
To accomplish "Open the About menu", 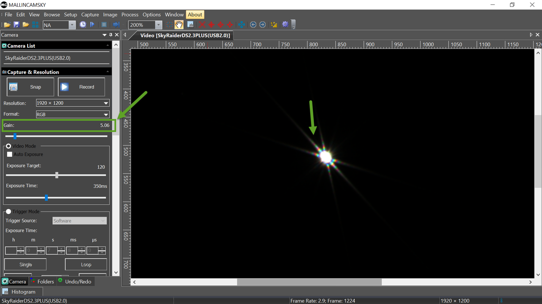I will (x=195, y=14).
